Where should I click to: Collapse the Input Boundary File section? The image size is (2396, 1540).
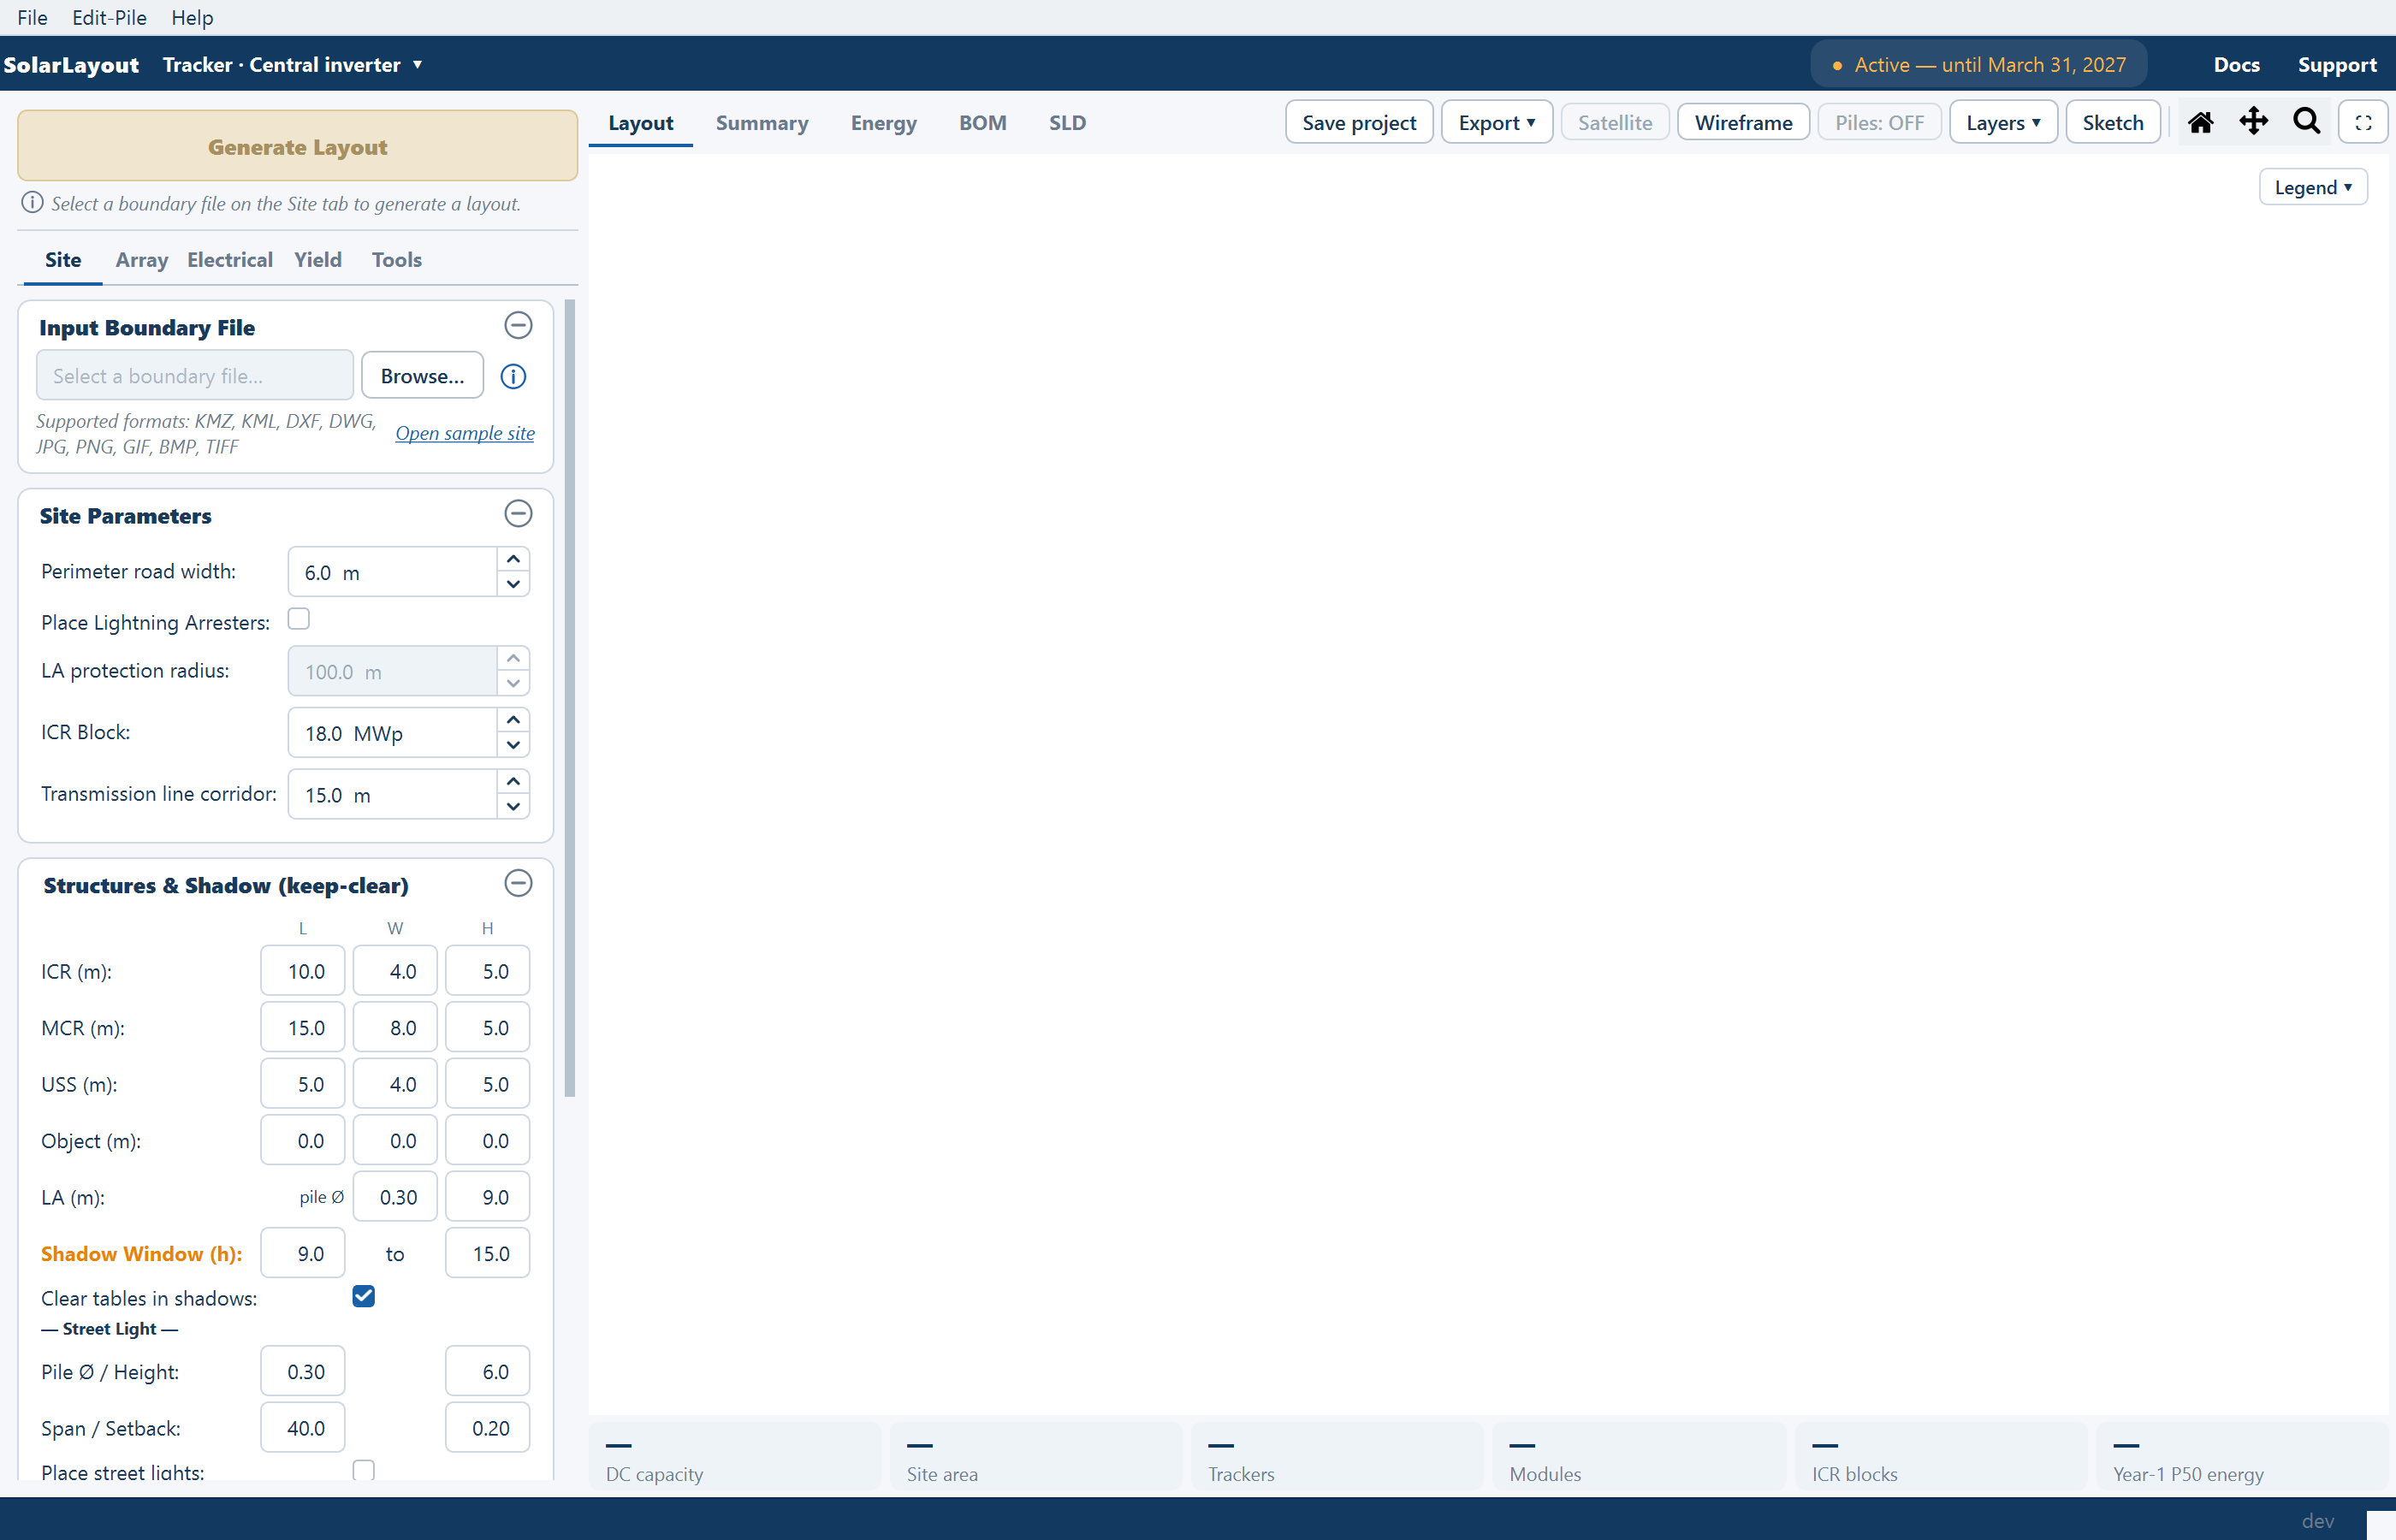pyautogui.click(x=518, y=325)
